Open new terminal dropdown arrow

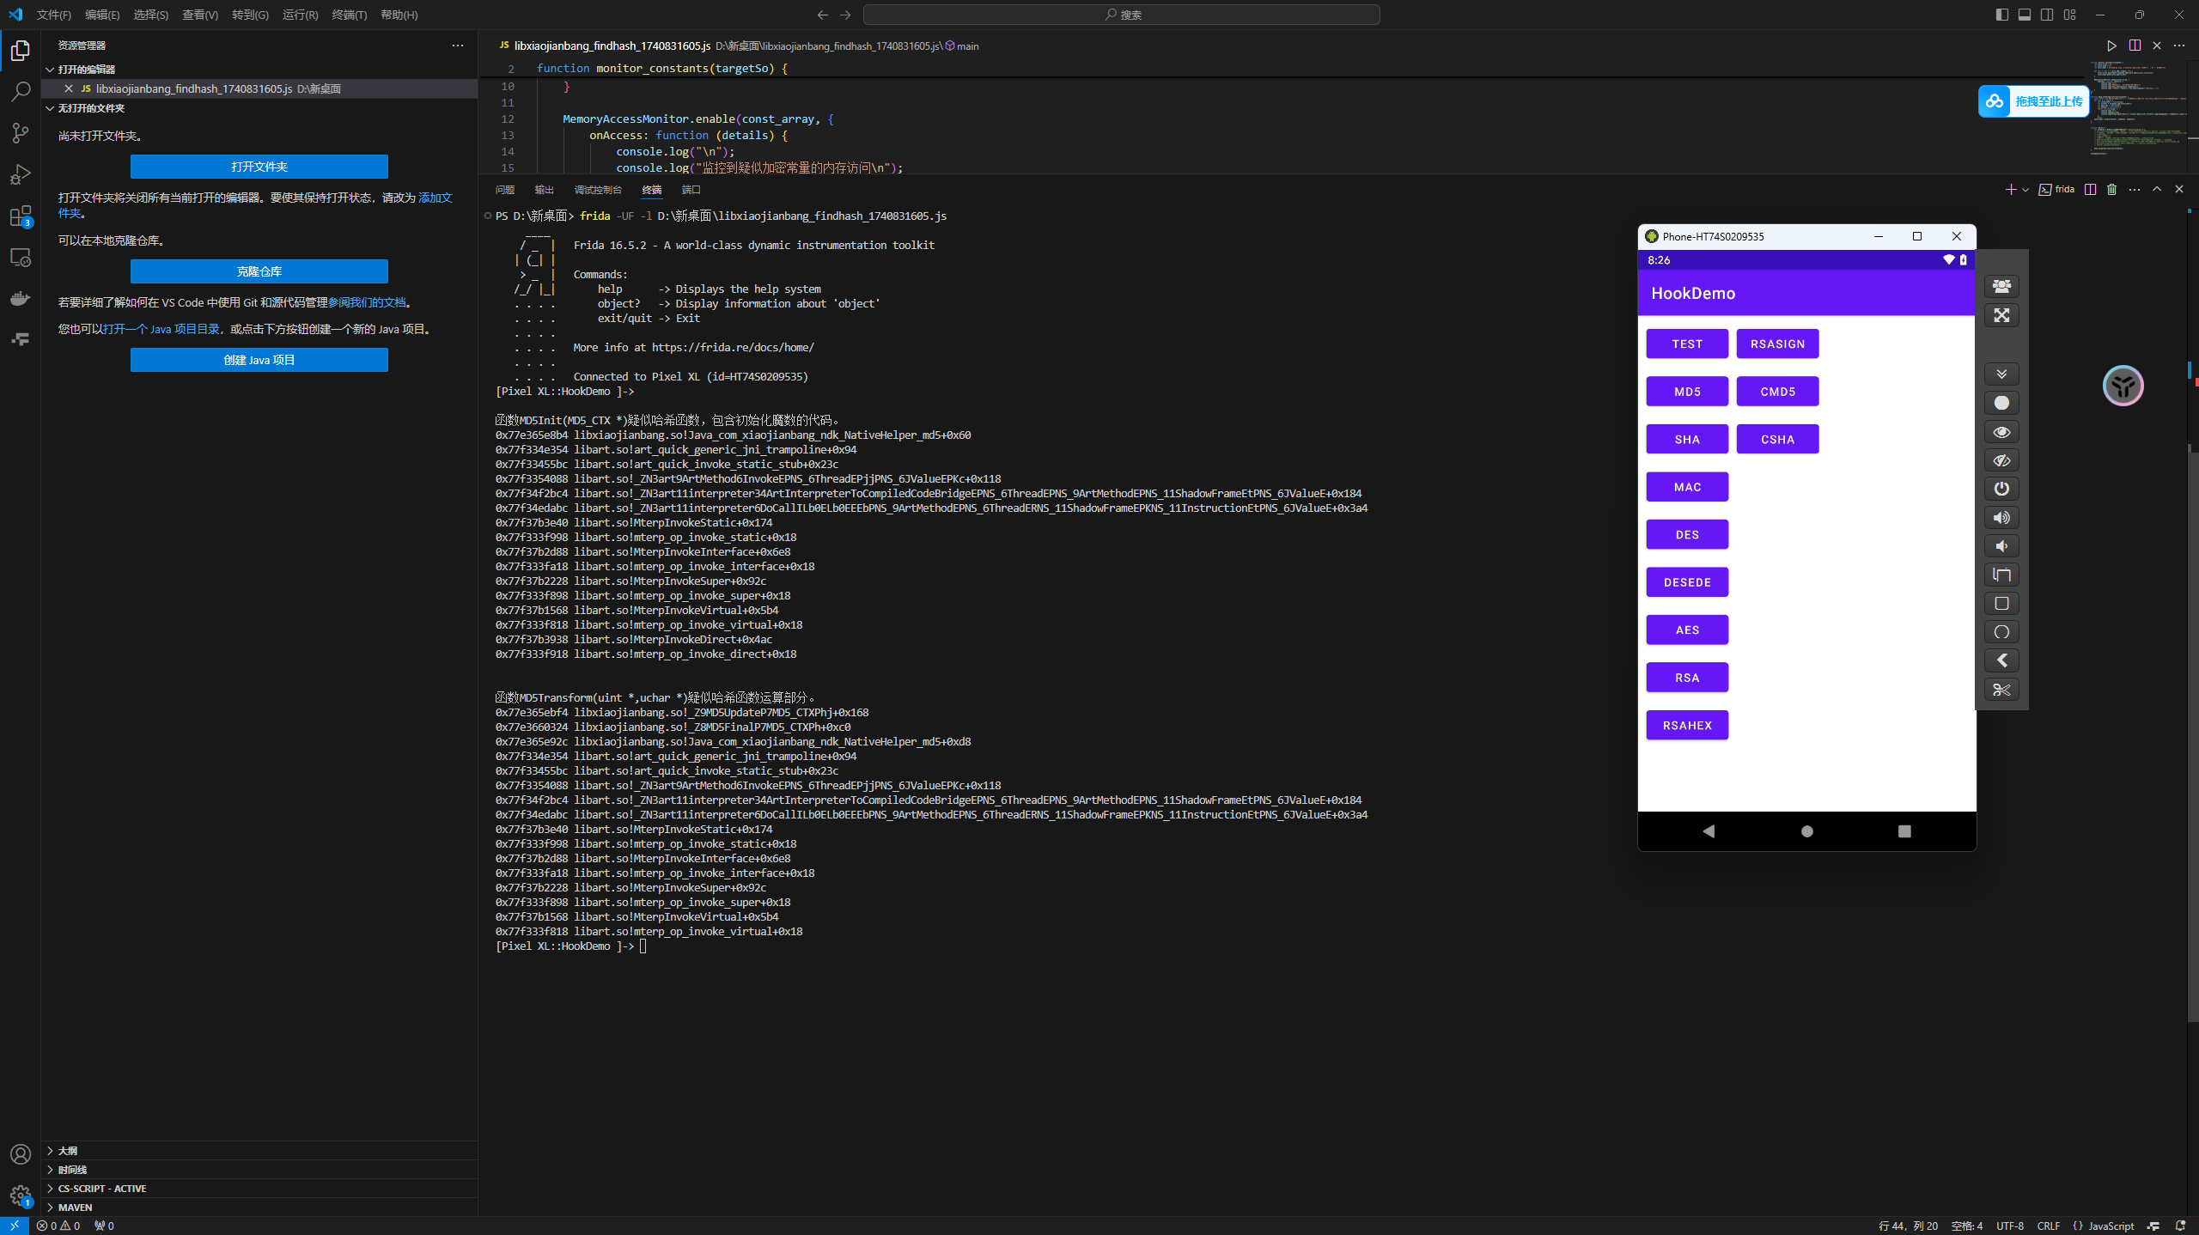(2025, 189)
